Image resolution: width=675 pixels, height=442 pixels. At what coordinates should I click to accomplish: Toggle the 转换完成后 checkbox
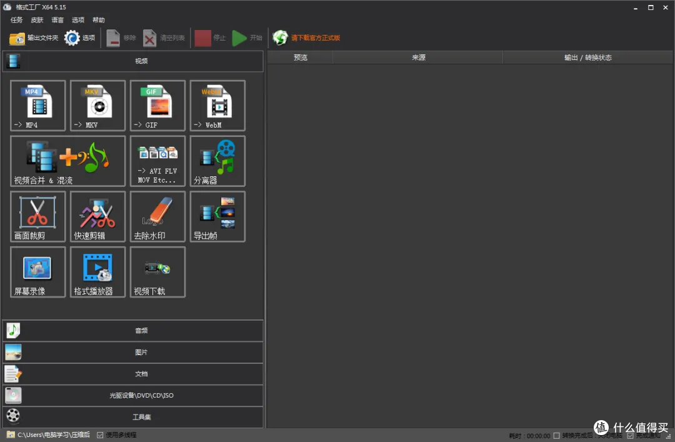click(556, 436)
